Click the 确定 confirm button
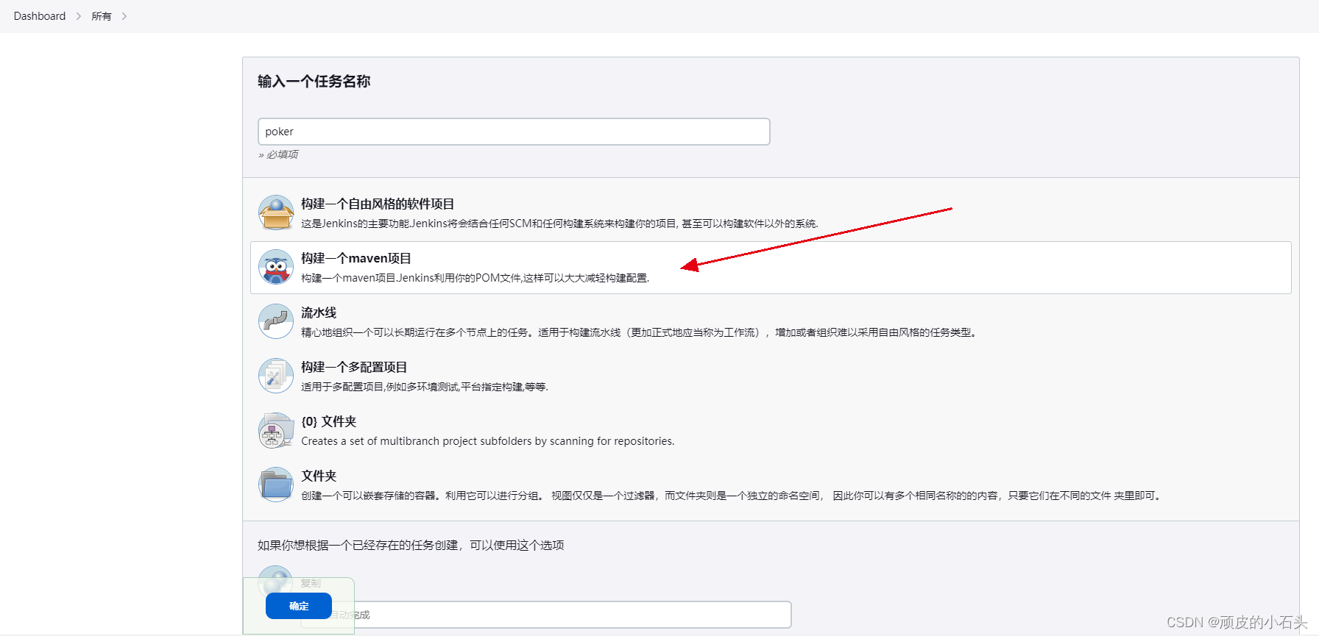 click(x=299, y=606)
